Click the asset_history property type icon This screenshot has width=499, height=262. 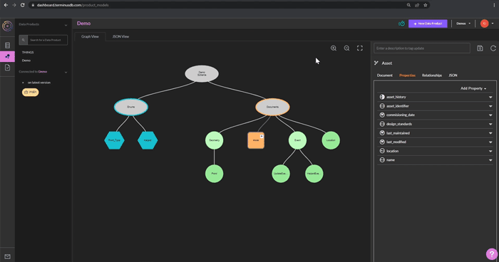pyautogui.click(x=382, y=97)
